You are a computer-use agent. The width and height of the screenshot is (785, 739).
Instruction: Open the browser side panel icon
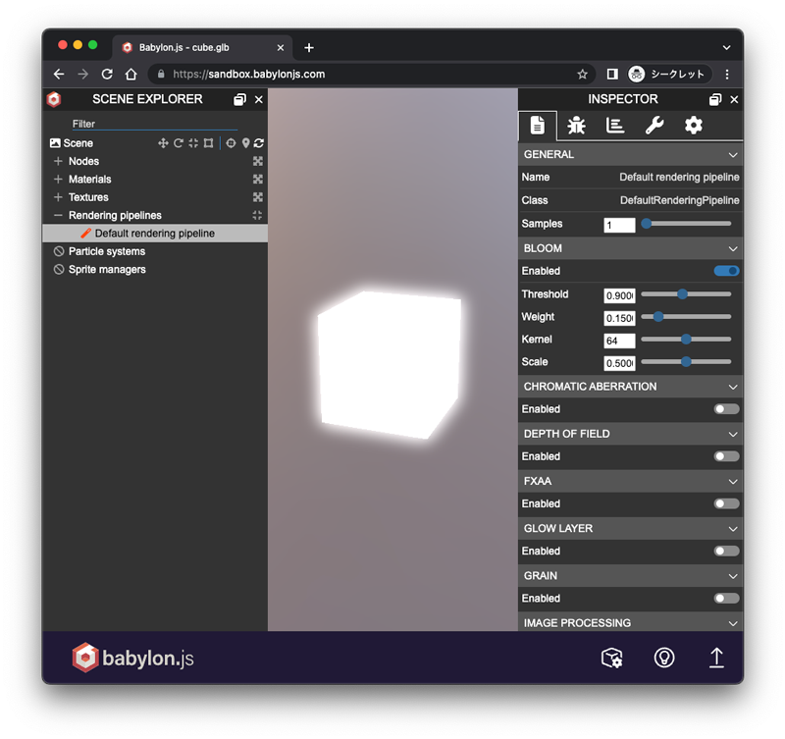pos(611,75)
